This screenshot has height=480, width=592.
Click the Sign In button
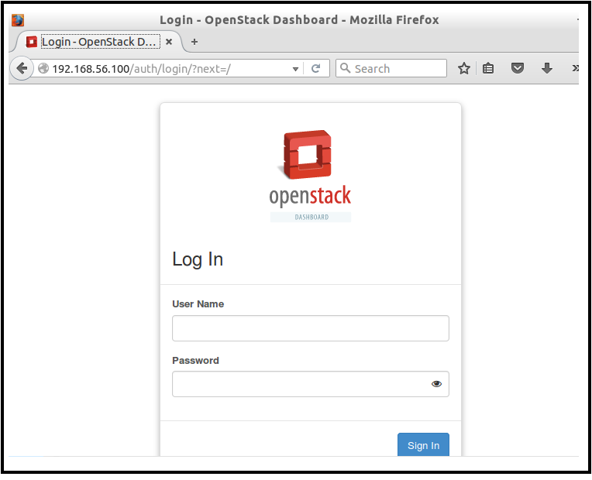423,444
